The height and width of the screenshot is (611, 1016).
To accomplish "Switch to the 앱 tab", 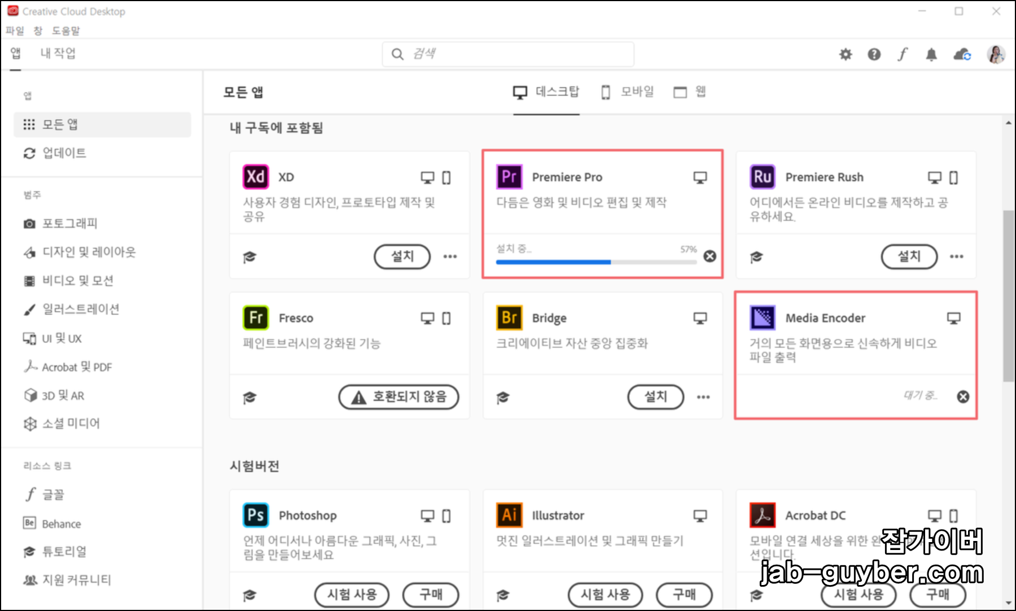I will pyautogui.click(x=16, y=53).
